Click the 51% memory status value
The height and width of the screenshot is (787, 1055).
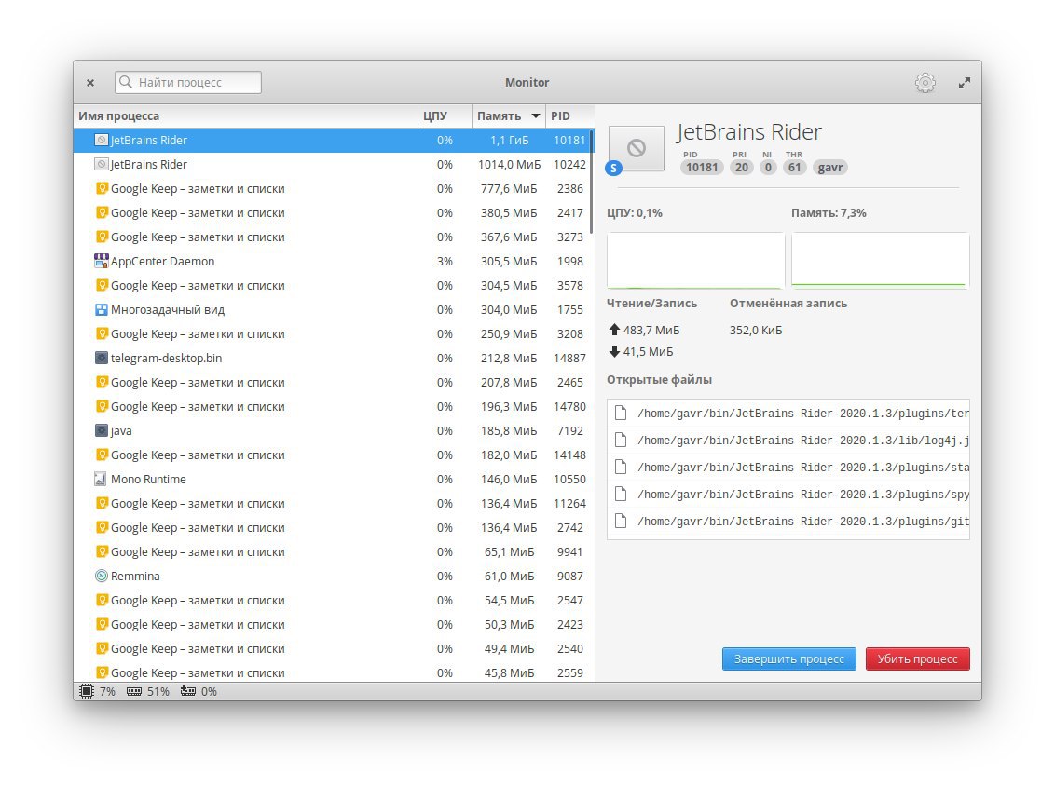pos(158,691)
